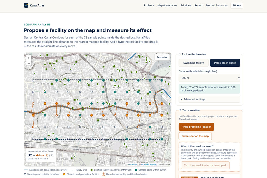Click Find a promising location
Screen dimensions: 267x178
click(x=196, y=127)
